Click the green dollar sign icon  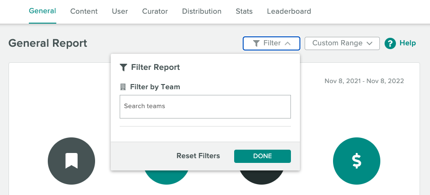[357, 161]
